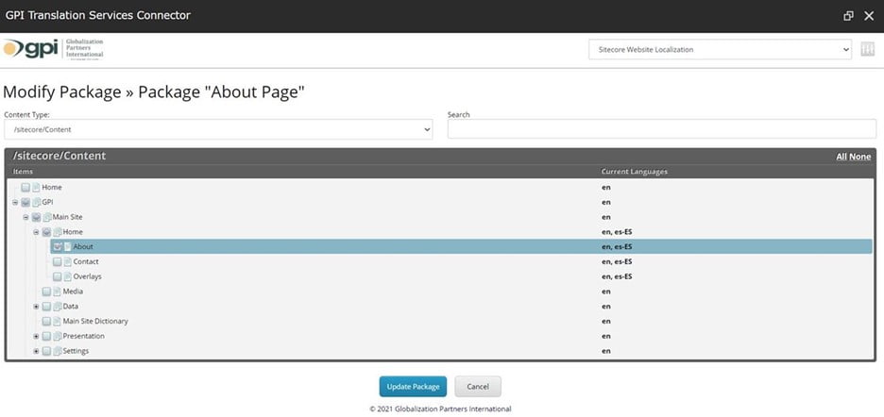Click the page icon next to Settings

(58, 351)
